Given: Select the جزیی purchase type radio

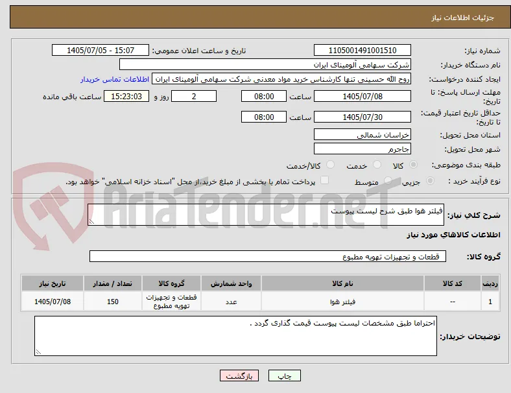Looking at the screenshot, I should [x=430, y=180].
